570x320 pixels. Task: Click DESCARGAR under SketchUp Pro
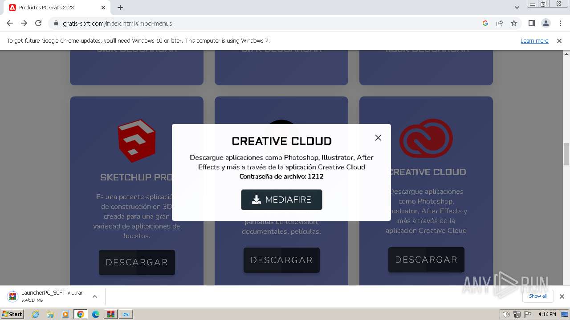[x=137, y=262]
